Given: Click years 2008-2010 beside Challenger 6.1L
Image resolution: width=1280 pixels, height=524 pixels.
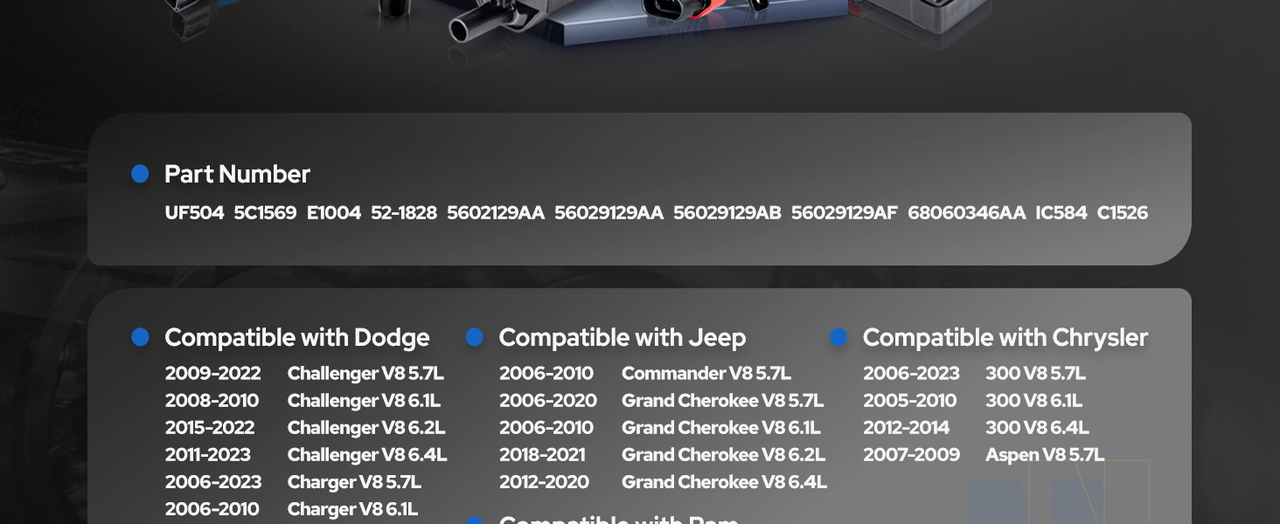Looking at the screenshot, I should pyautogui.click(x=212, y=400).
